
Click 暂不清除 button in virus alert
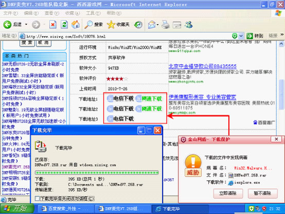point(263,193)
